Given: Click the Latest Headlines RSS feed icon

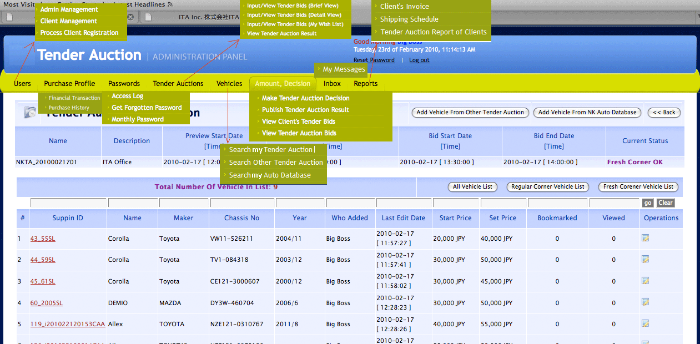Looking at the screenshot, I should coord(170,4).
